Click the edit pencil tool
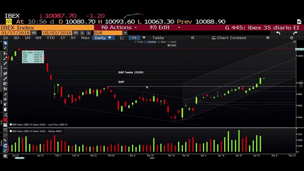This screenshot has width=304, height=171. (x=5, y=94)
